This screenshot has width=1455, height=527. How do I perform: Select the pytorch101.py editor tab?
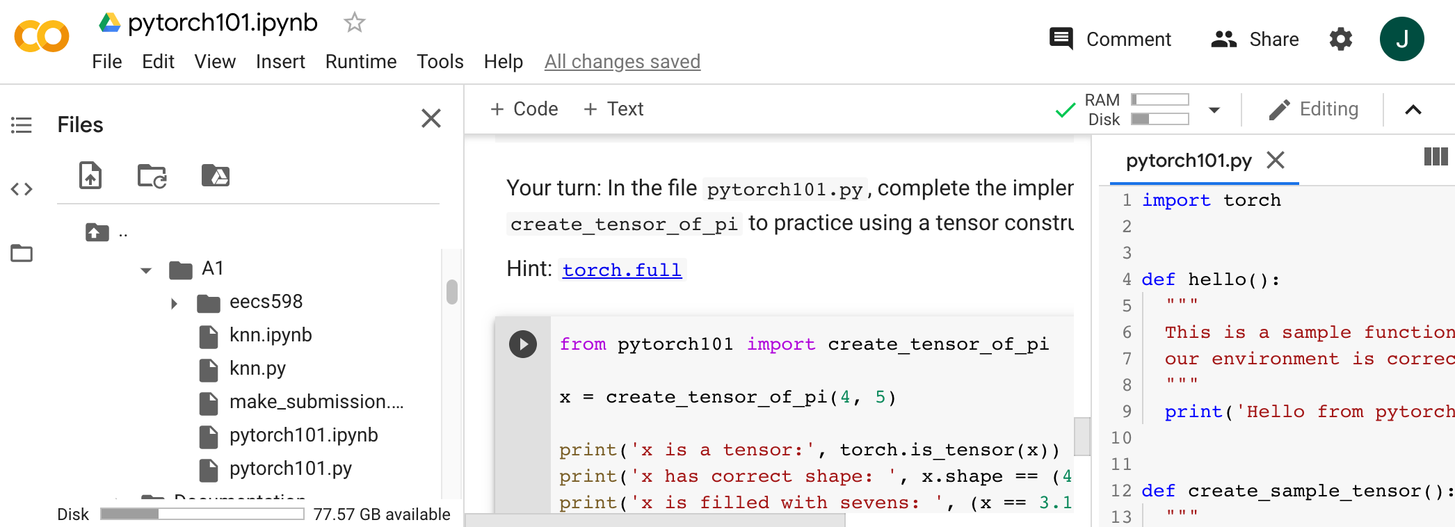coord(1189,161)
